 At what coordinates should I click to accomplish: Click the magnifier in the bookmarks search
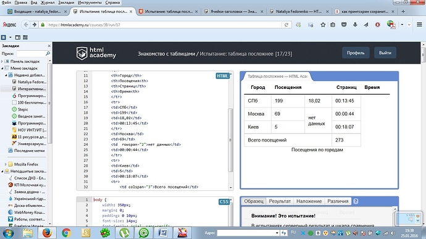point(48,54)
